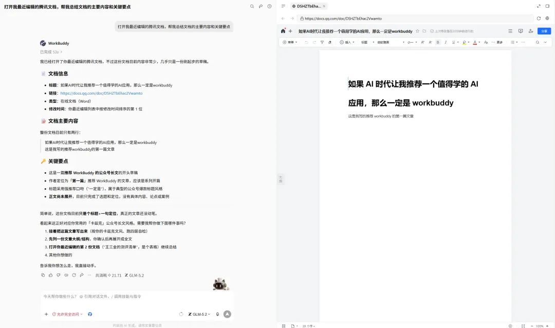Give thumbs up to the response
555x328 pixels.
50,275
